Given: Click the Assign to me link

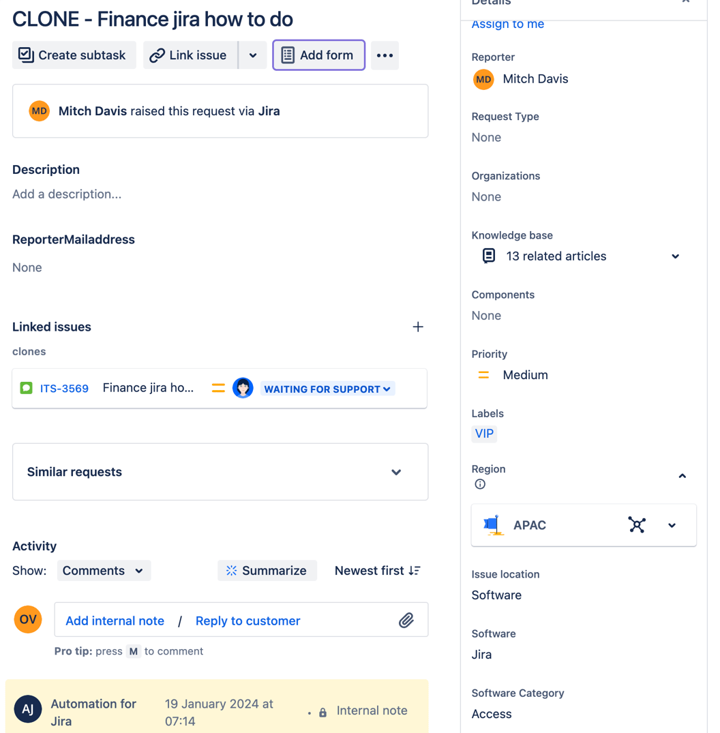Looking at the screenshot, I should tap(508, 24).
